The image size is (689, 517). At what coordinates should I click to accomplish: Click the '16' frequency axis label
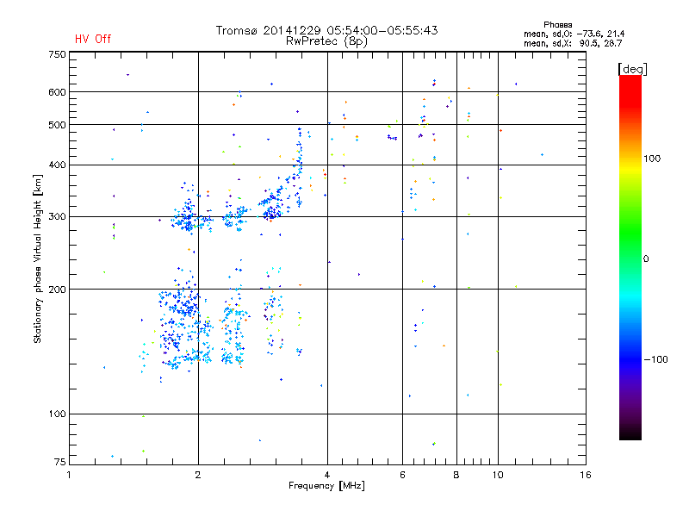tap(586, 475)
